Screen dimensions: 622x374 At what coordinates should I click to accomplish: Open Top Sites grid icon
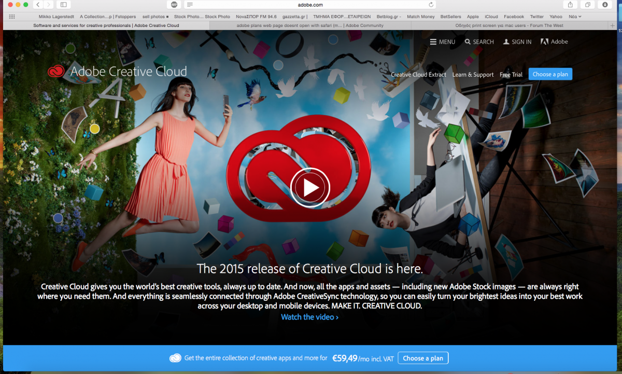point(12,17)
